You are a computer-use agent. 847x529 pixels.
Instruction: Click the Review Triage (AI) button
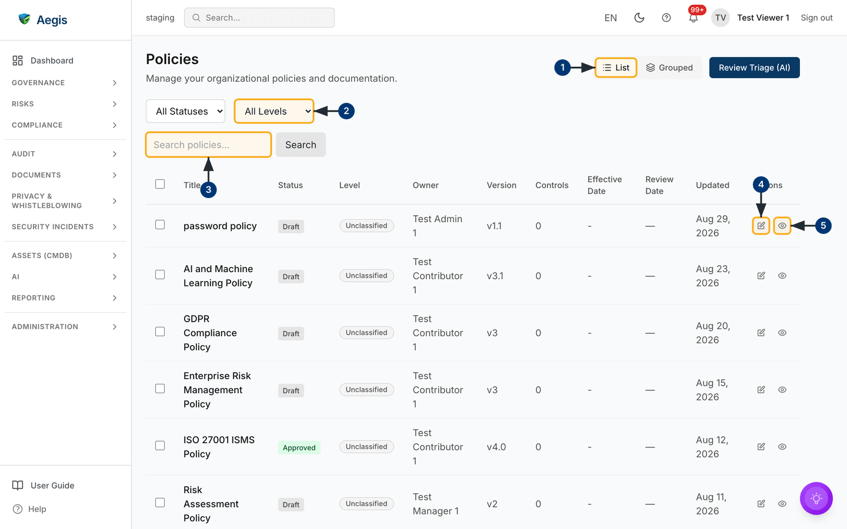point(755,68)
